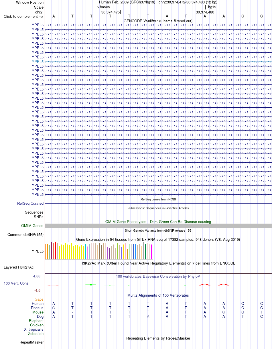Click the 'X_tropicalis' species label
Viewport: 272px width, 349px height.
[x=34, y=330]
